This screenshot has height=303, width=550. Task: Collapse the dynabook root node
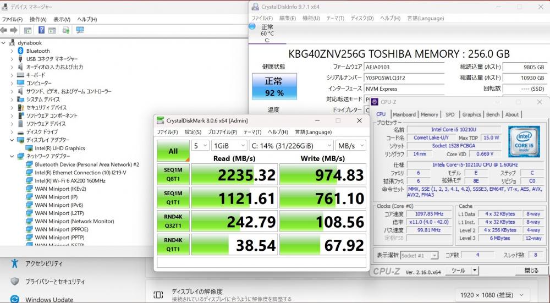[x=3, y=43]
